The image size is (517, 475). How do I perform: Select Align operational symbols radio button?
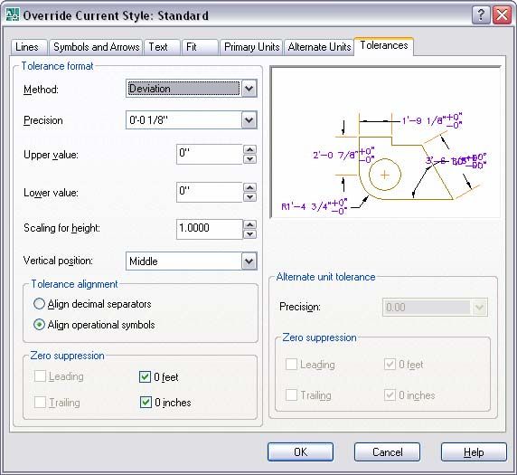pyautogui.click(x=39, y=325)
